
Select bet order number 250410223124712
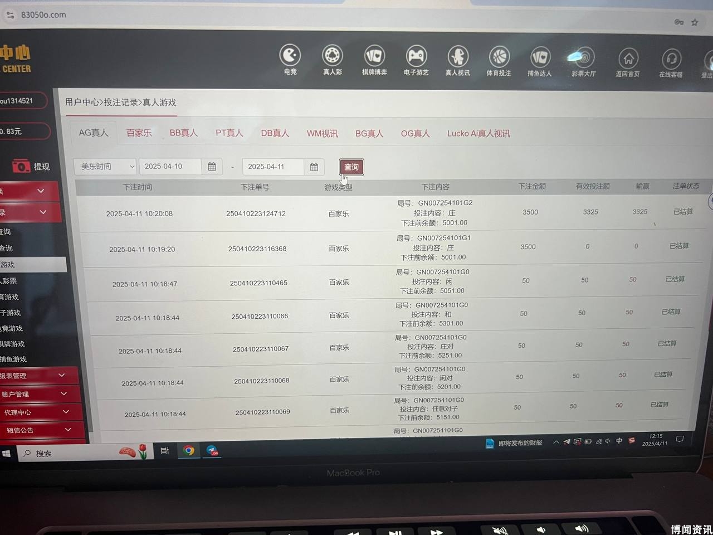256,213
